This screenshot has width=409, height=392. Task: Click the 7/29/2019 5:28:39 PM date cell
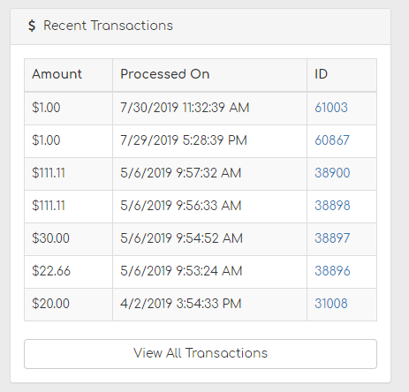209,141
